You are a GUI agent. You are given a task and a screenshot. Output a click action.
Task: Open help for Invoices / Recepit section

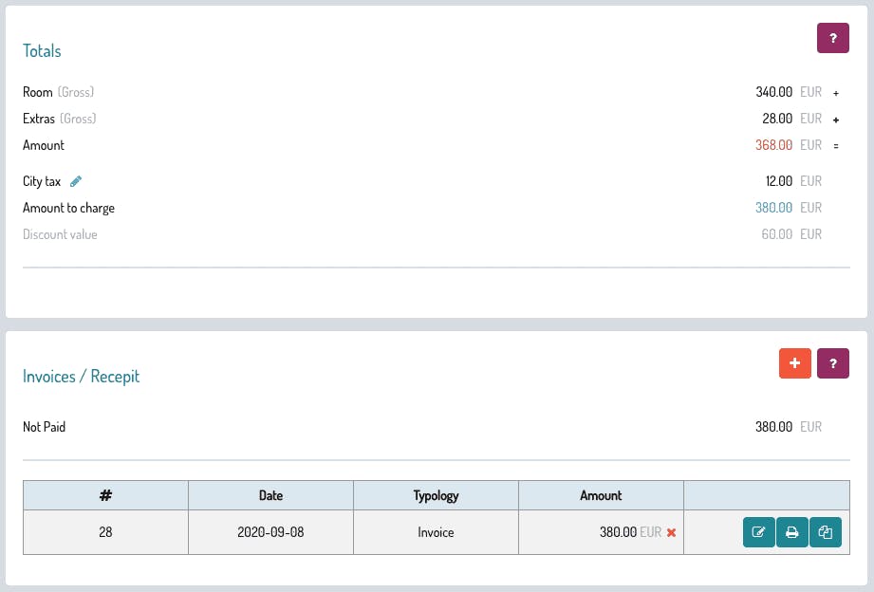833,363
